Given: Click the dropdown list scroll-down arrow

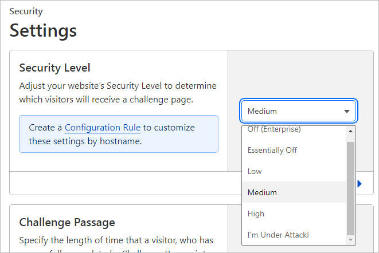Looking at the screenshot, I should (351, 240).
